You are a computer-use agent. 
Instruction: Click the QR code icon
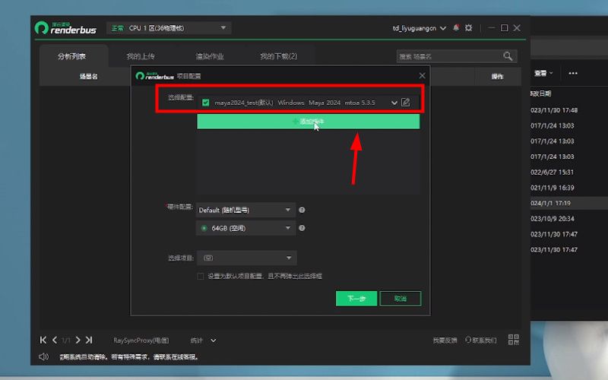tap(513, 340)
